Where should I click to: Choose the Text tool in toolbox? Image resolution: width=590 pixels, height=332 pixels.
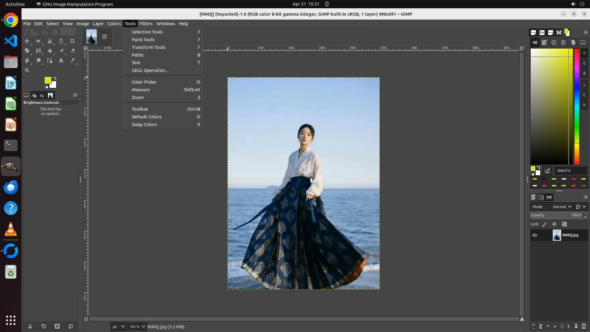coord(61,61)
